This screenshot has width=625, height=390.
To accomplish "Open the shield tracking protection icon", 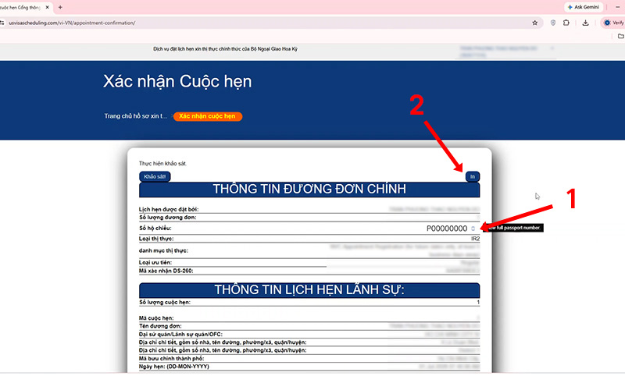I will [553, 23].
